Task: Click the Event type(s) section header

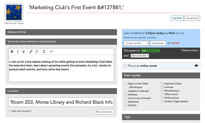Action: coord(161,76)
